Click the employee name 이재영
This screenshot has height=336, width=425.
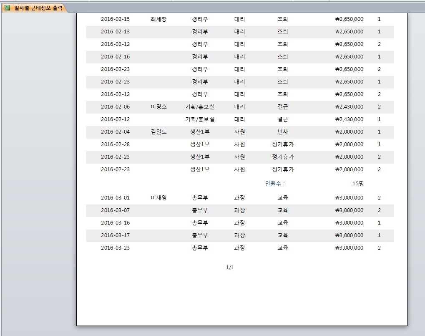tap(158, 197)
